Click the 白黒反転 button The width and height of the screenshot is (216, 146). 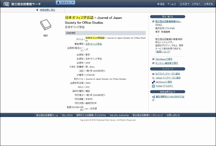tap(208, 4)
